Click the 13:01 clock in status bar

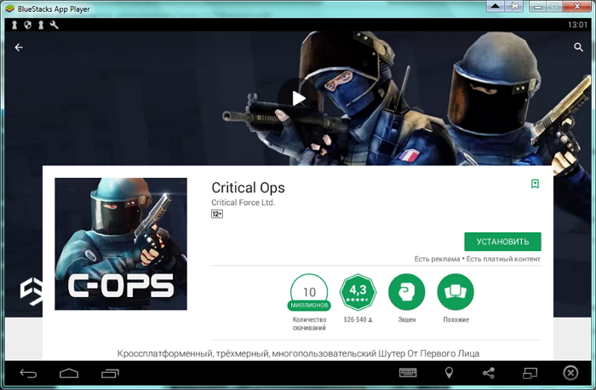[x=577, y=25]
